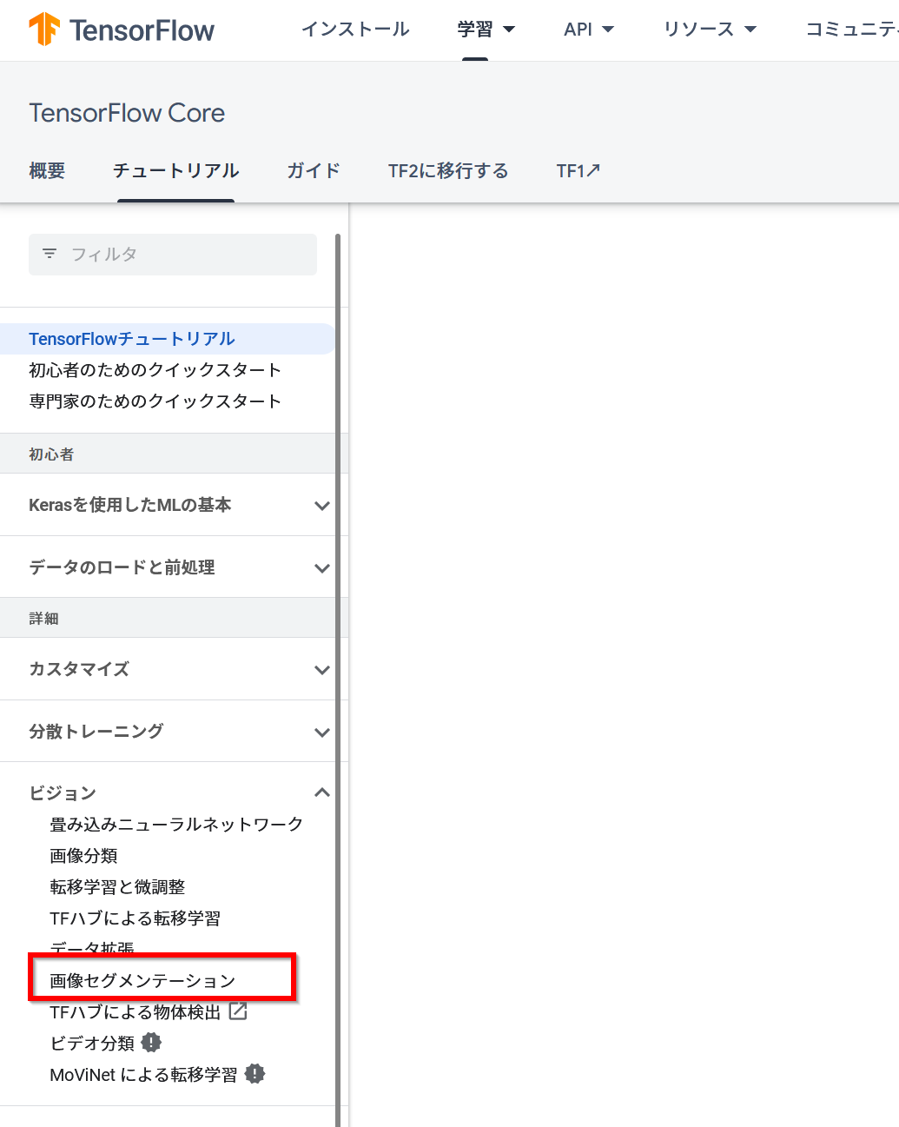Open 転移学習と微調整 tutorial
This screenshot has width=899, height=1127.
tap(117, 886)
